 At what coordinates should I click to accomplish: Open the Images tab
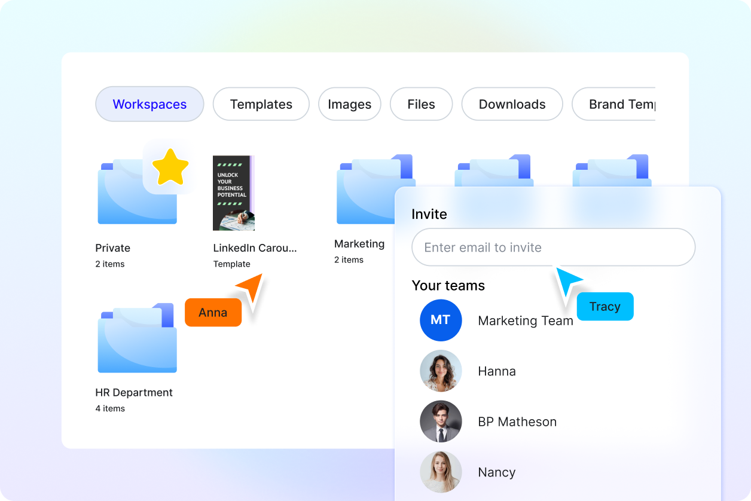pyautogui.click(x=350, y=104)
